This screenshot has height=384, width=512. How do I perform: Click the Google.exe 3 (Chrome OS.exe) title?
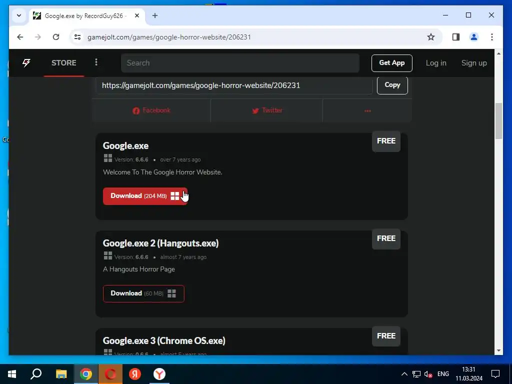pyautogui.click(x=164, y=340)
